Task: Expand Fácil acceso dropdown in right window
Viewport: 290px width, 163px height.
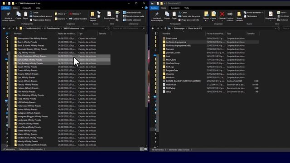Action: click(x=251, y=16)
